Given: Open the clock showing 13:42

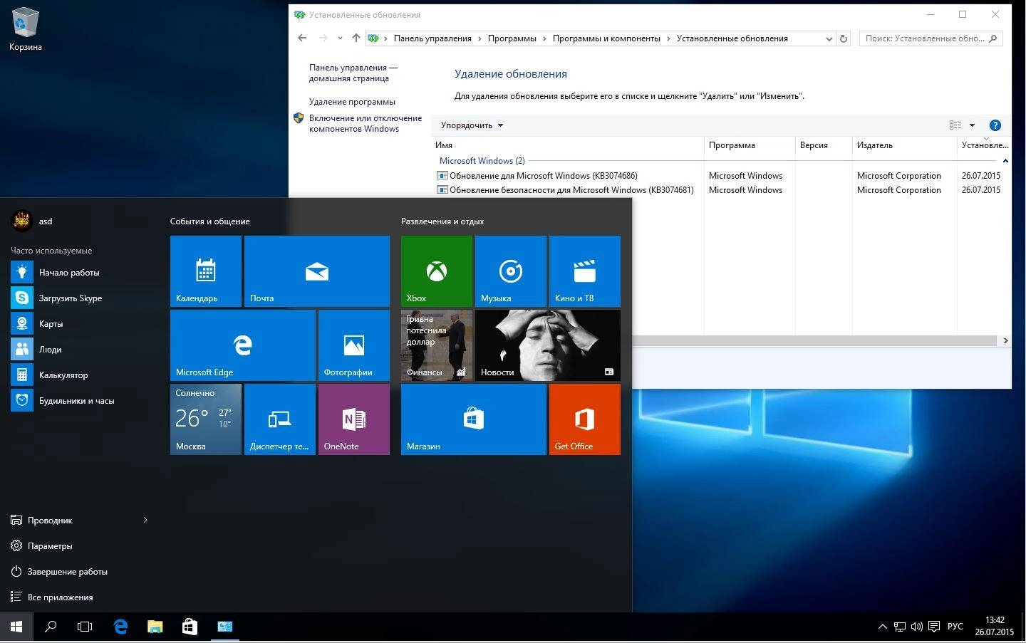Looking at the screenshot, I should pos(995,627).
